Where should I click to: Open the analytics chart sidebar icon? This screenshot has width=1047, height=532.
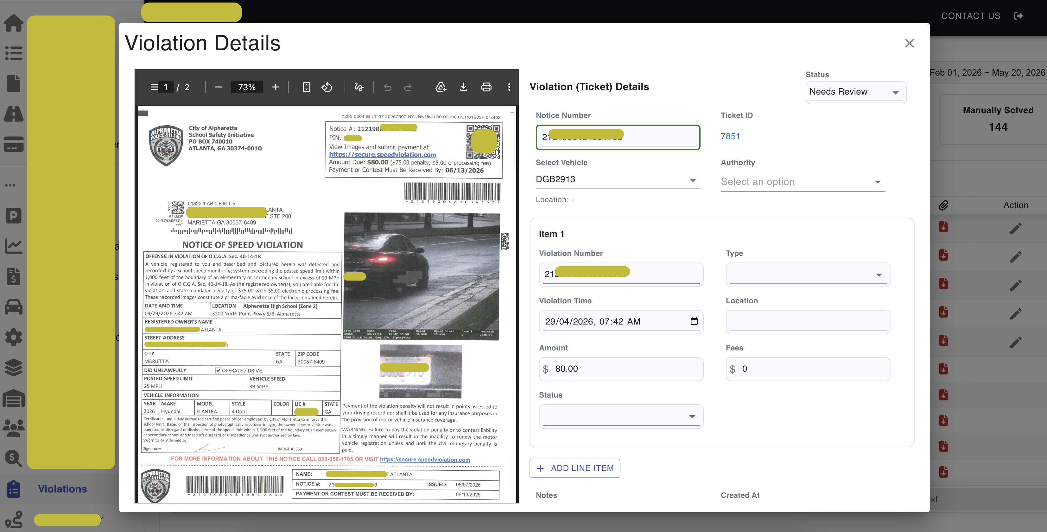pyautogui.click(x=13, y=245)
